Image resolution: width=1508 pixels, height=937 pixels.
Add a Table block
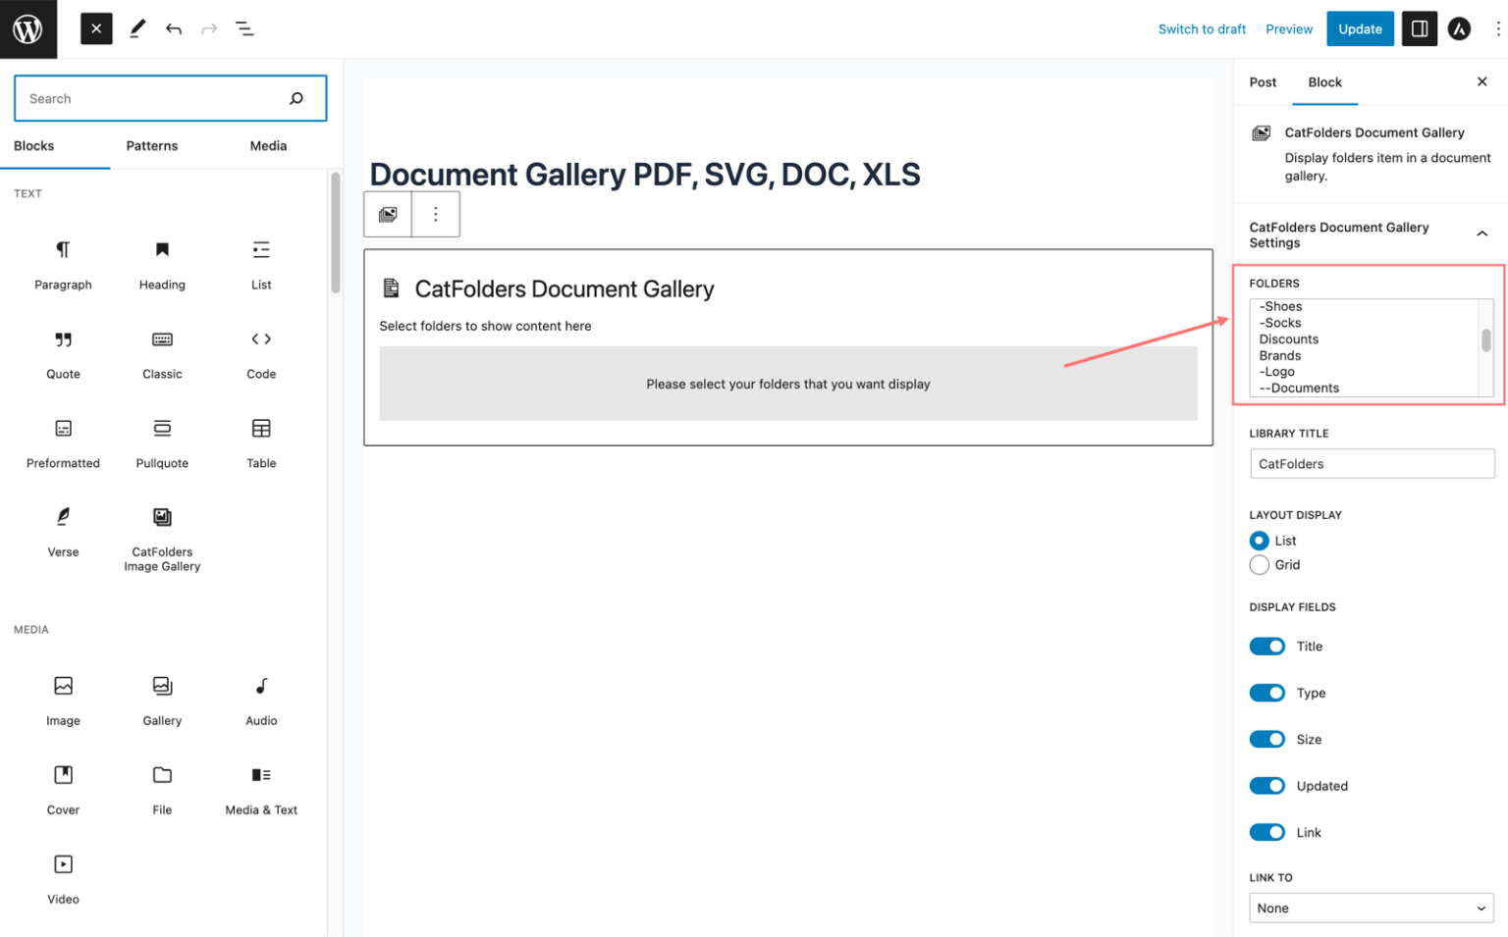260,429
